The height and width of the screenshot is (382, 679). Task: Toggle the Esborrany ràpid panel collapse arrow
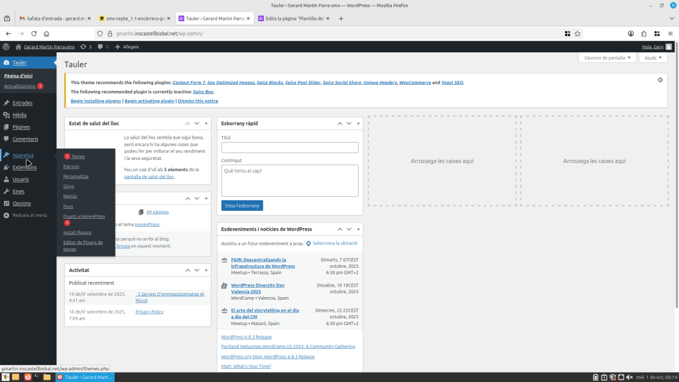[358, 123]
